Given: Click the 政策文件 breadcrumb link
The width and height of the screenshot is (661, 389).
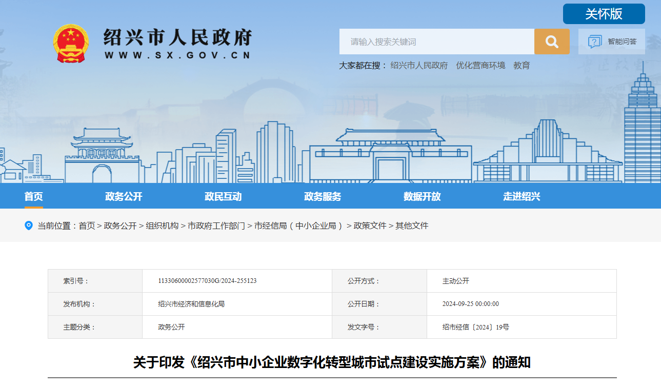Looking at the screenshot, I should click(370, 226).
